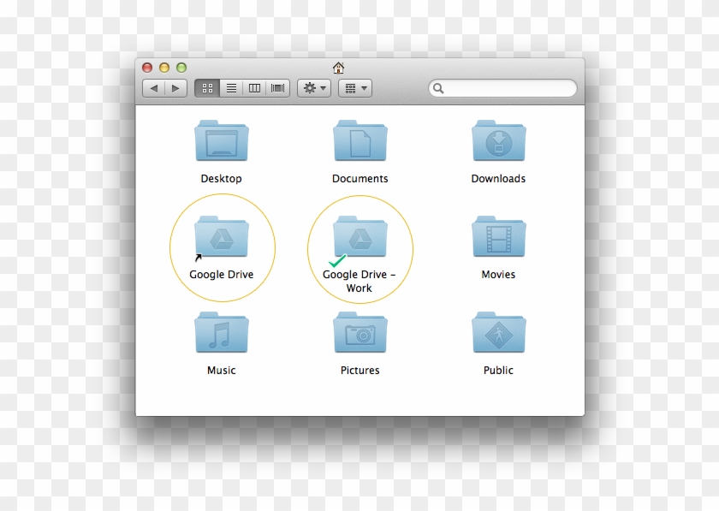This screenshot has height=511, width=719.
Task: Select the Google Drive alias folder icon
Action: (222, 237)
